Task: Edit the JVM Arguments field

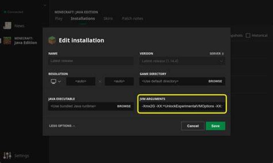Action: (x=182, y=106)
